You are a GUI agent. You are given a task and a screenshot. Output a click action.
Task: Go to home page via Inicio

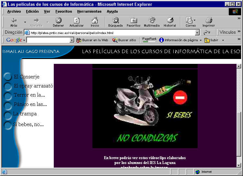click(x=95, y=22)
